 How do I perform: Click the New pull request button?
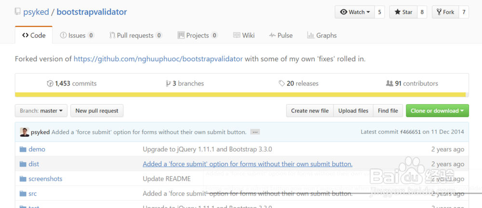[97, 110]
